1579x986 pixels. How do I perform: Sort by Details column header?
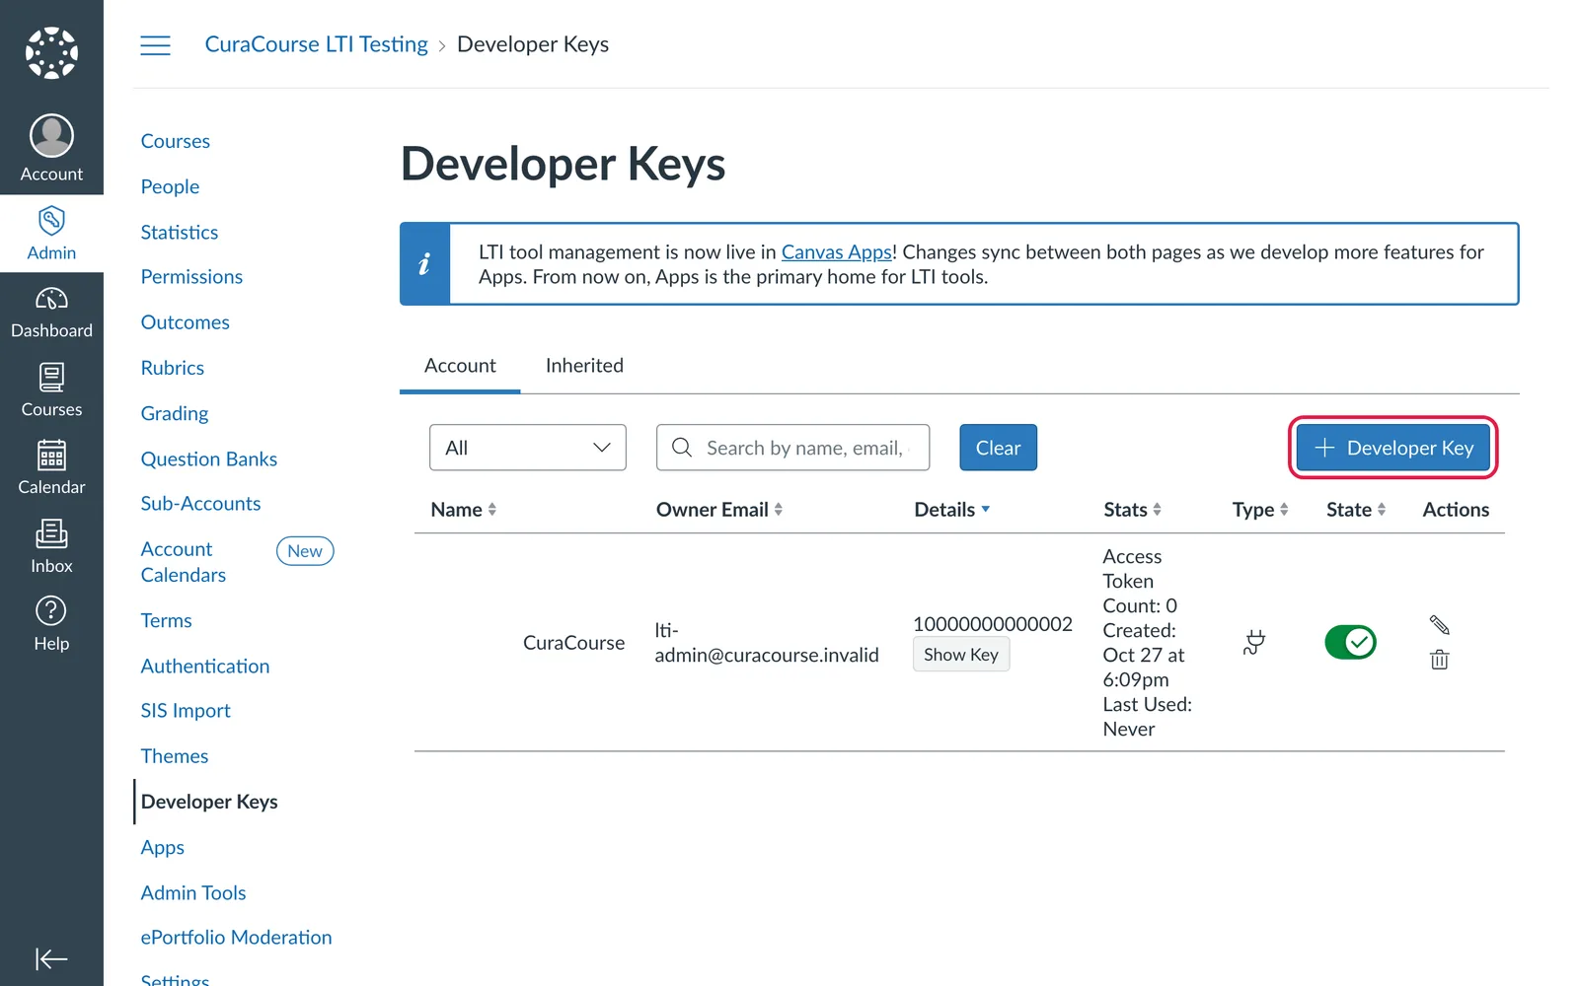(x=952, y=510)
